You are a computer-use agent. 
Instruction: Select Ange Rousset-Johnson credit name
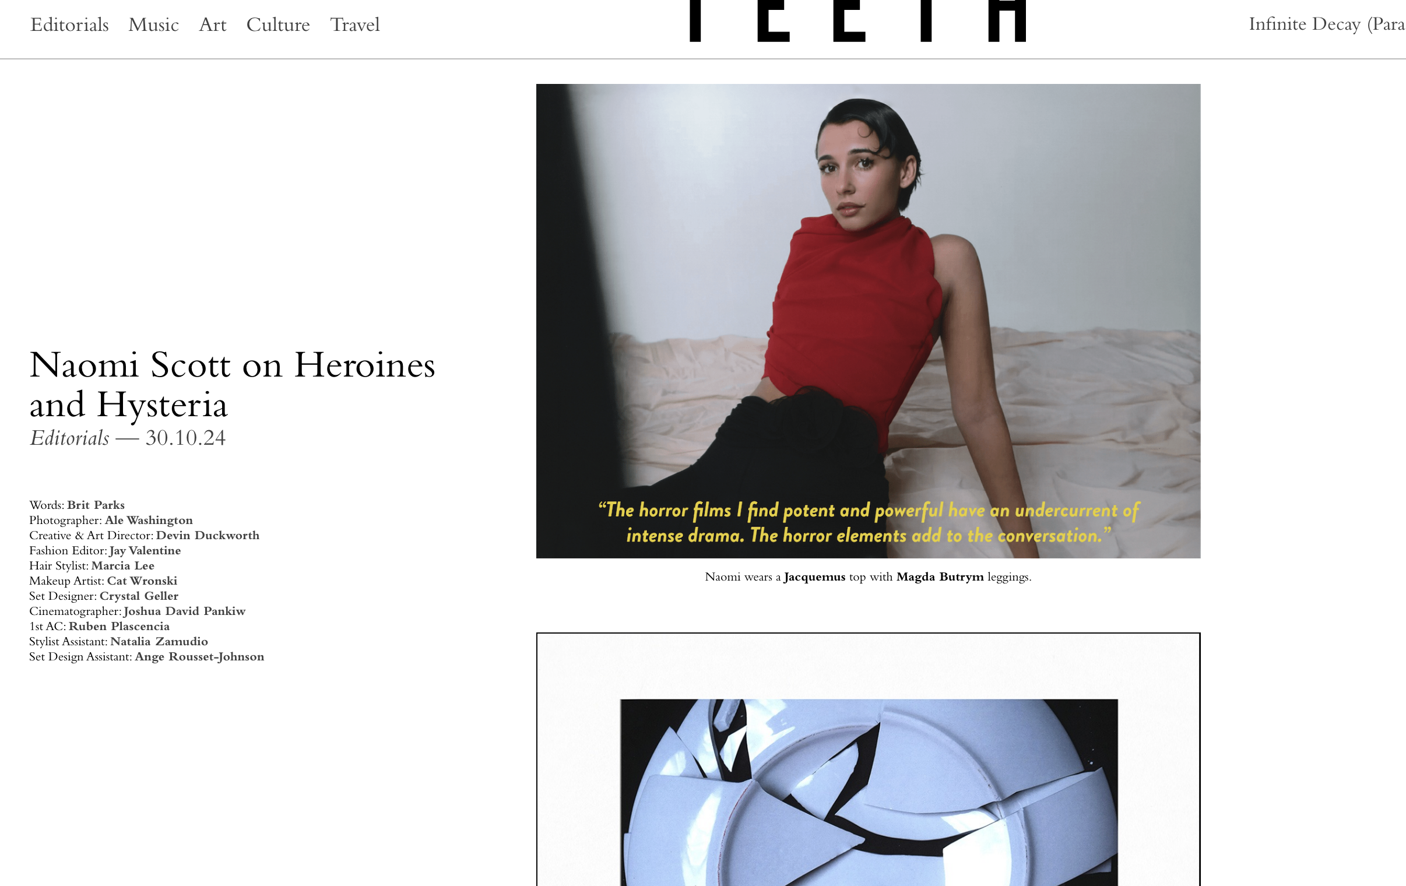tap(200, 657)
